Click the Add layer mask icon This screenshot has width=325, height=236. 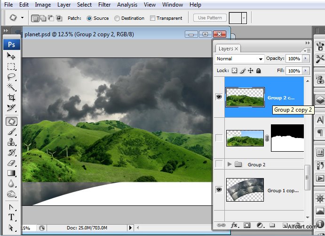247,226
